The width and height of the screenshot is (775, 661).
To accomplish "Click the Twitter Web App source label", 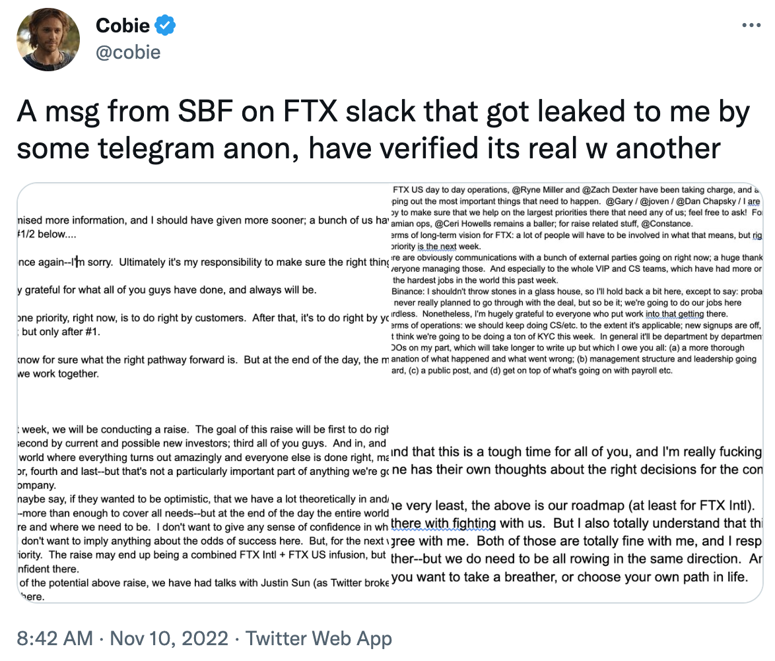I will tap(319, 639).
